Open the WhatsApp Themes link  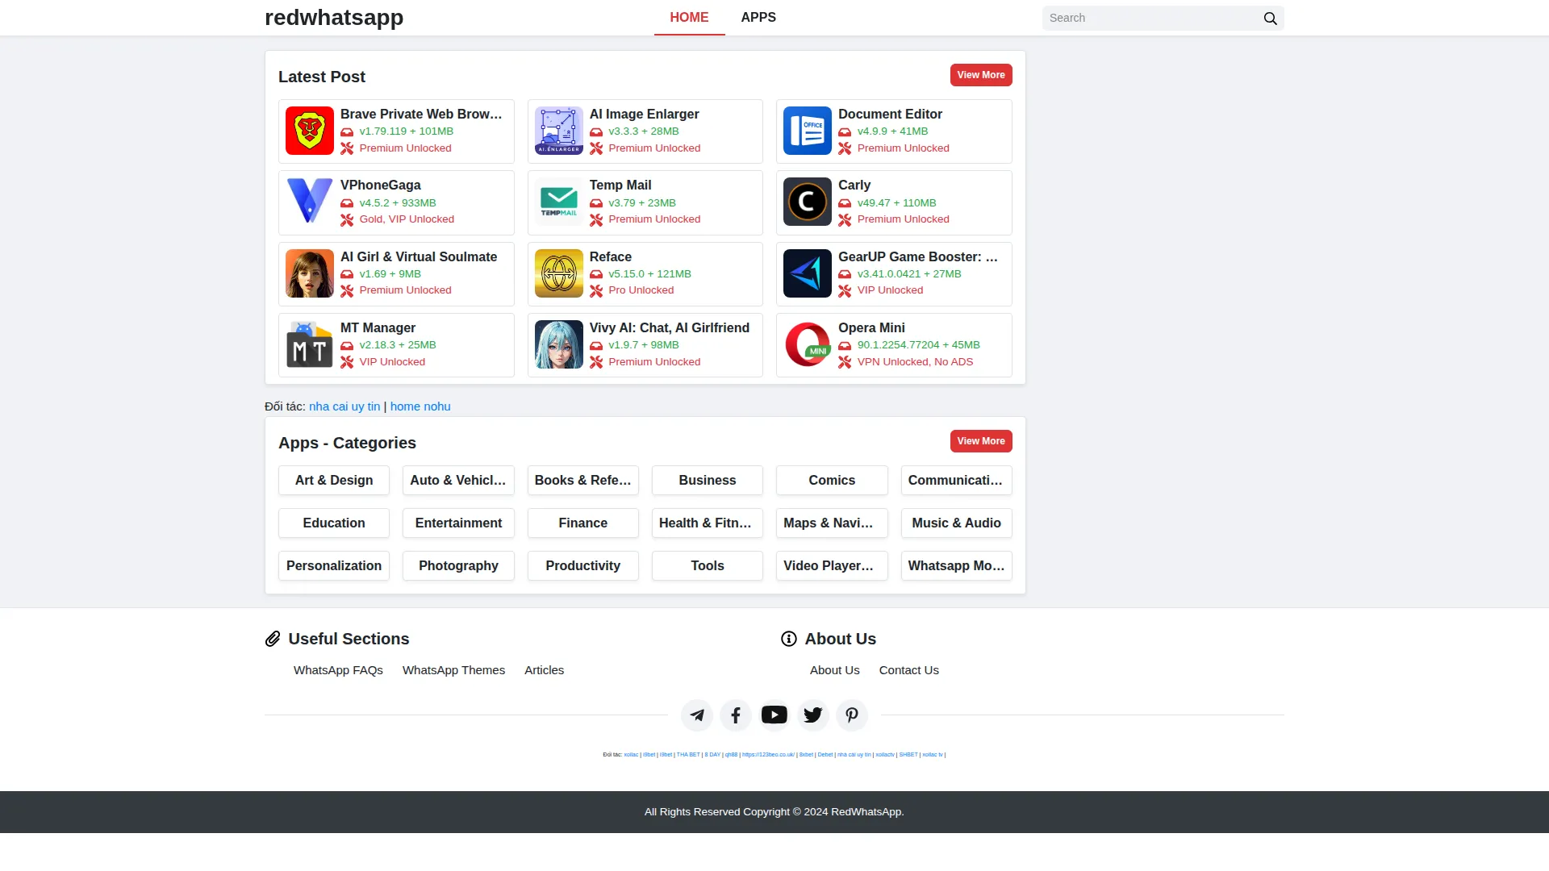(x=453, y=670)
